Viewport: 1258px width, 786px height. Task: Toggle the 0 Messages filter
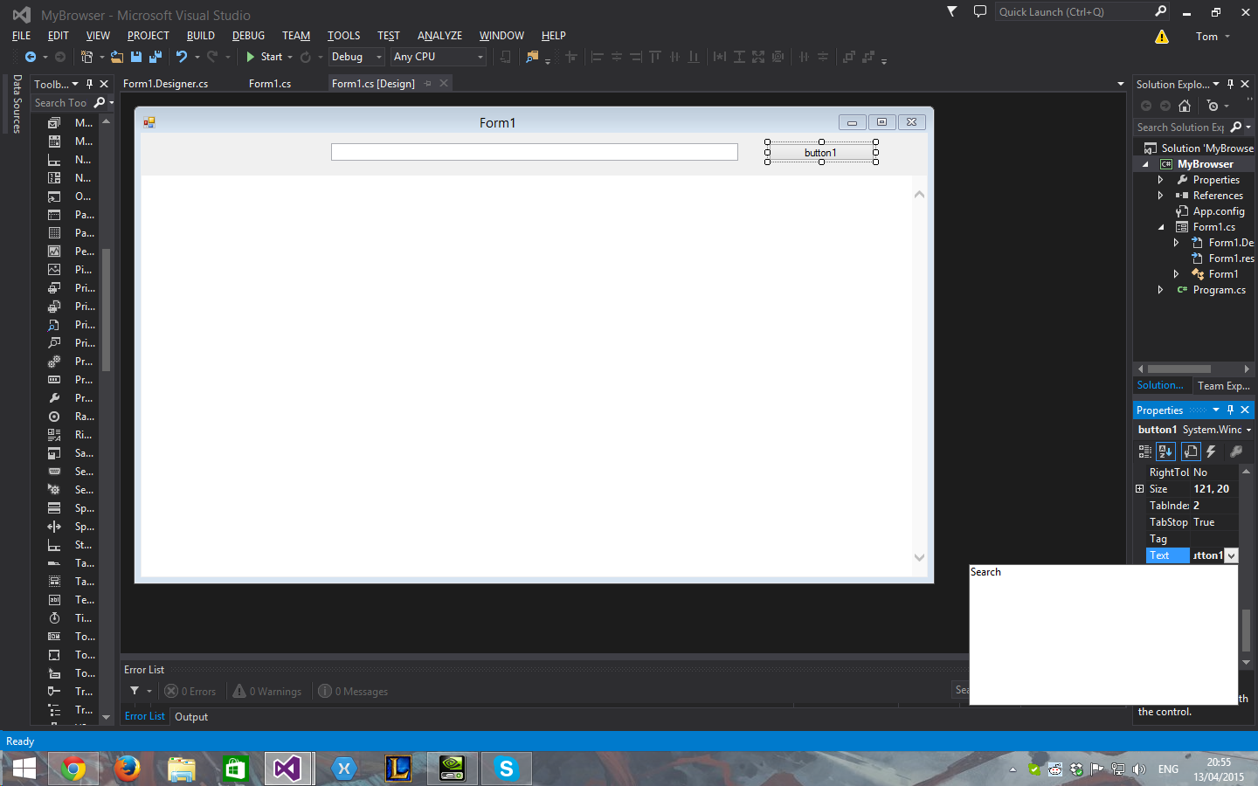pos(353,691)
